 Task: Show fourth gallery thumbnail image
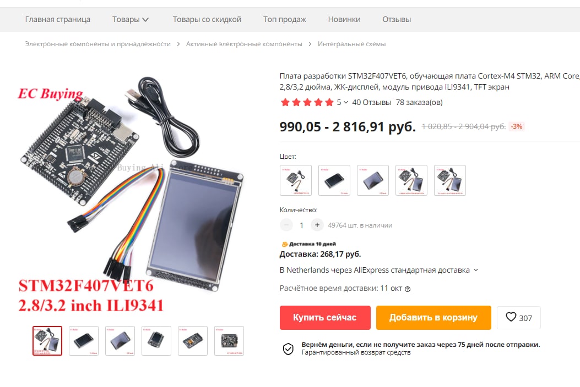[156, 341]
